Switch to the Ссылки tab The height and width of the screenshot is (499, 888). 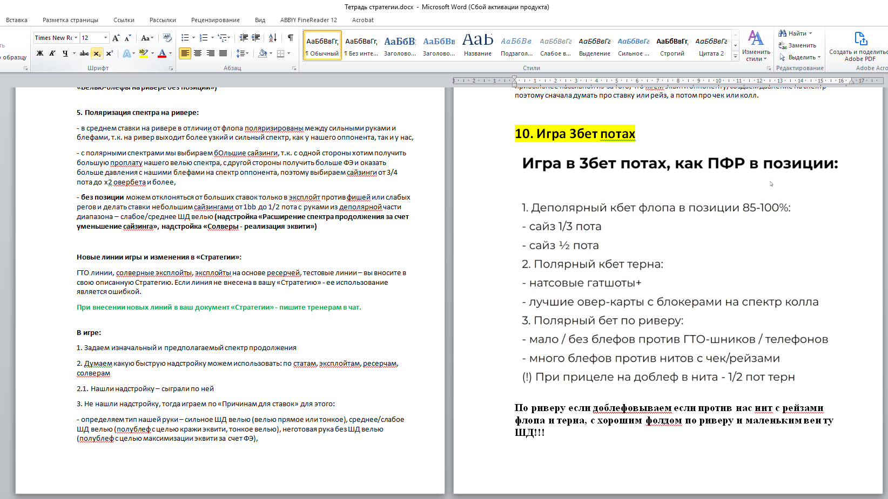pyautogui.click(x=124, y=20)
